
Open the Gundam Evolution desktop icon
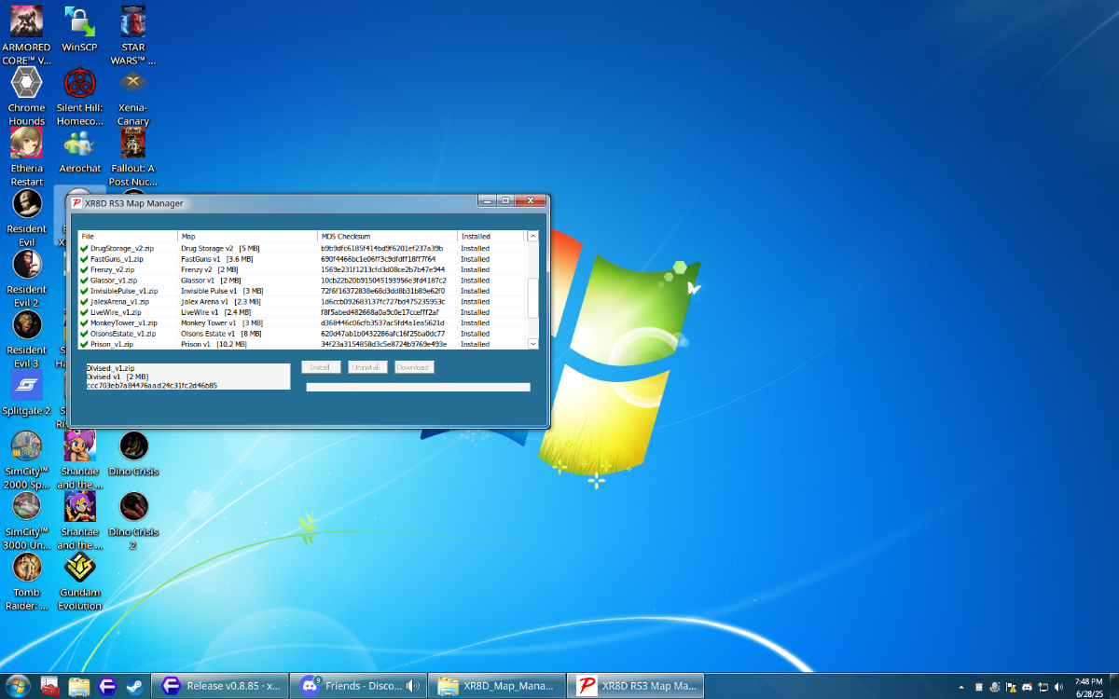(x=79, y=581)
